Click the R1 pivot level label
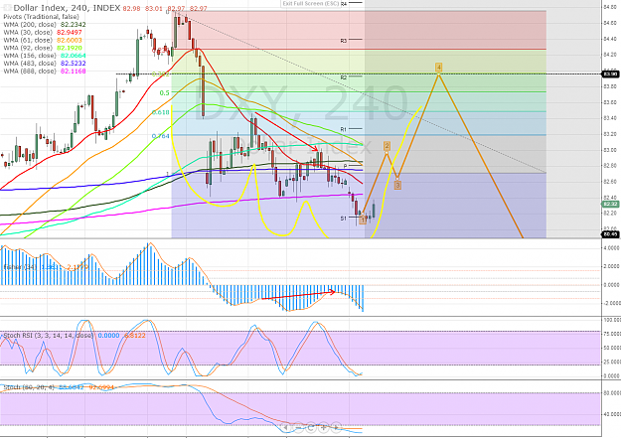Viewport: 621px width, 438px height. pos(344,129)
